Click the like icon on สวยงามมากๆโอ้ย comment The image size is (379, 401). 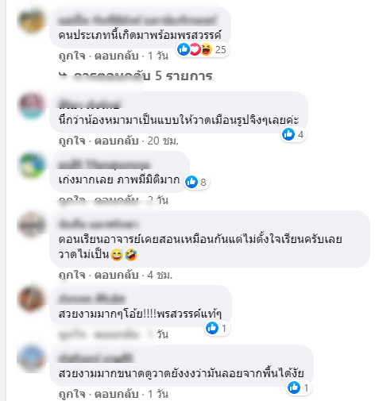(212, 328)
